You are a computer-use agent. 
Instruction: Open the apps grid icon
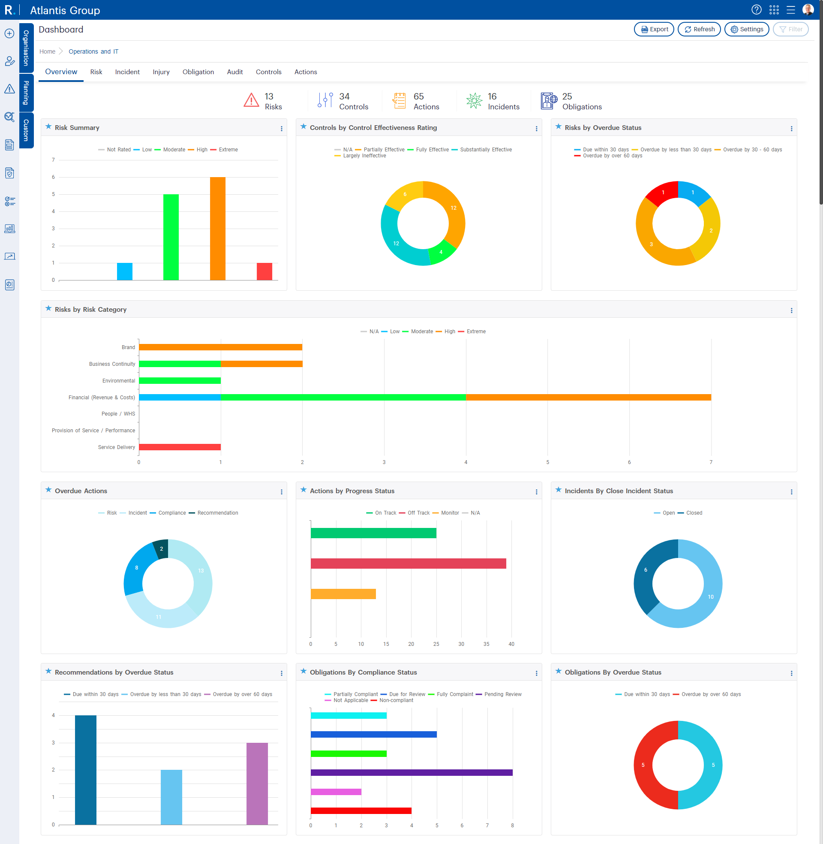(x=774, y=9)
